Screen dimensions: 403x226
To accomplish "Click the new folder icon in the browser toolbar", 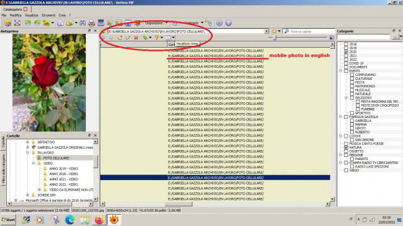I will coord(120,38).
